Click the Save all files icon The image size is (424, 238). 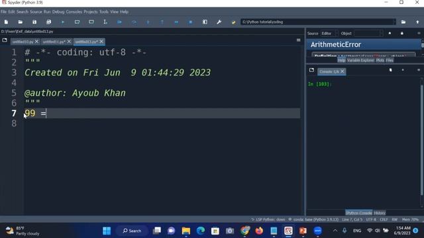[x=48, y=22]
